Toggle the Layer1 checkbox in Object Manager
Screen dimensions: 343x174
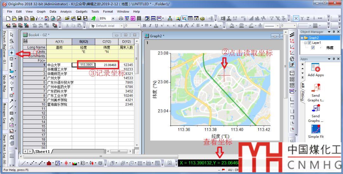(x=309, y=43)
